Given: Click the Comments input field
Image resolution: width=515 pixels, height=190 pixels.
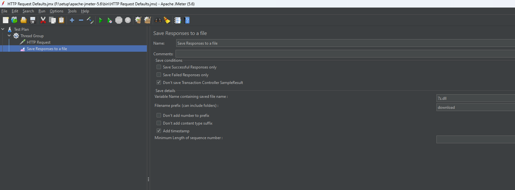Looking at the screenshot, I should pyautogui.click(x=345, y=54).
